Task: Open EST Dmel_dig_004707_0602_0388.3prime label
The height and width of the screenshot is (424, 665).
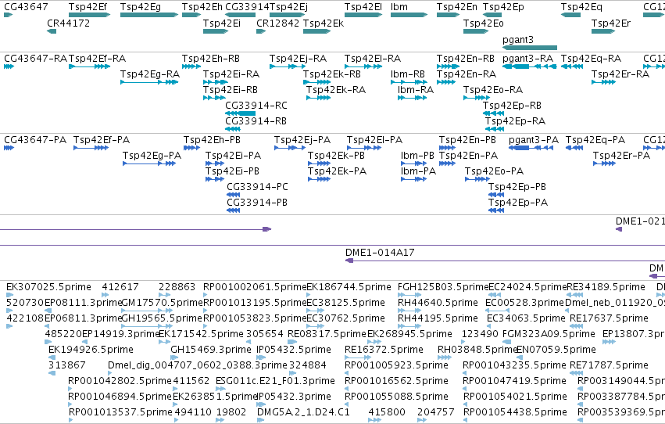Action: pos(198,365)
